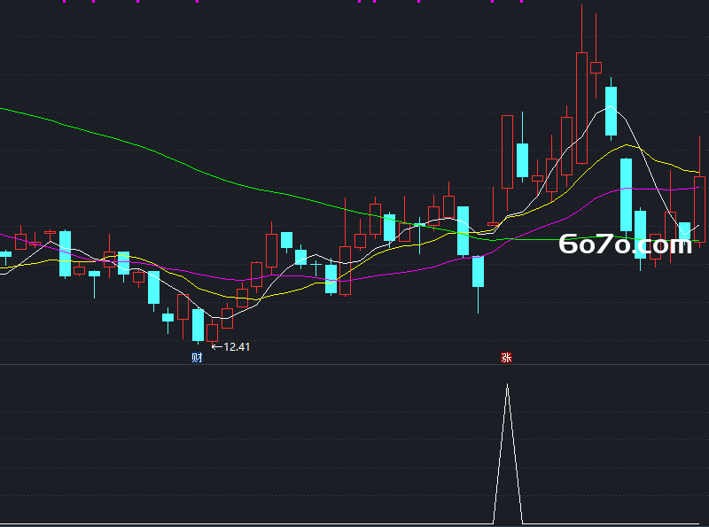The image size is (709, 527).
Task: Click the small red doji candle left of the 涨 candle
Action: coord(493,224)
